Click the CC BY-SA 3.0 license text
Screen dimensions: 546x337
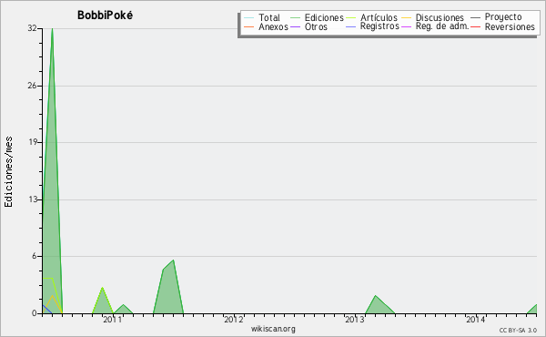pos(518,330)
